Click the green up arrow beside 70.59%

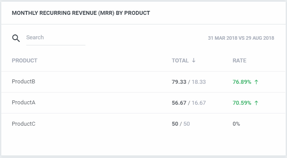pyautogui.click(x=256, y=103)
